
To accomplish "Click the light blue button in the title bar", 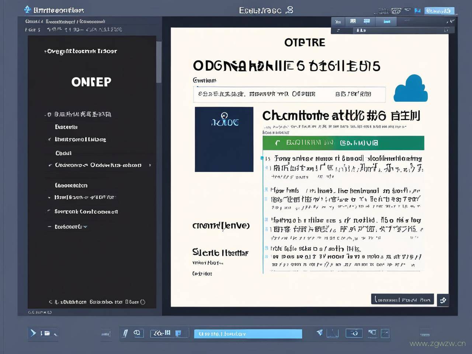I will pyautogui.click(x=439, y=11).
